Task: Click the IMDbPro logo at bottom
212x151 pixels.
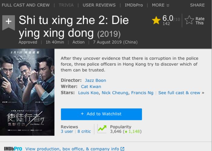Action: [13, 149]
